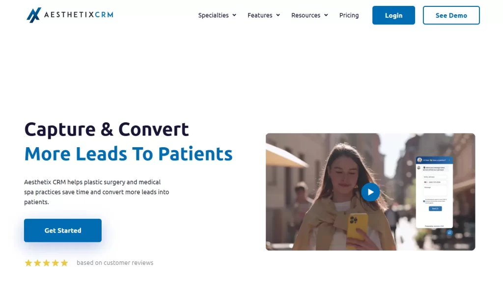Collapse the chat widget using header chevron
This screenshot has height=291, width=503.
(x=449, y=160)
